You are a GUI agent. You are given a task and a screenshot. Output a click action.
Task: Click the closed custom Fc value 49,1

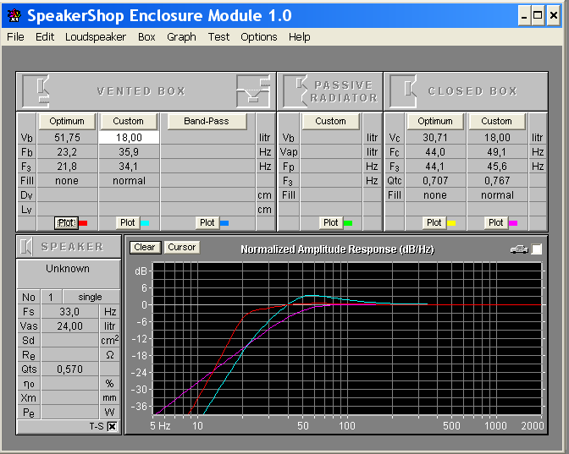[497, 152]
